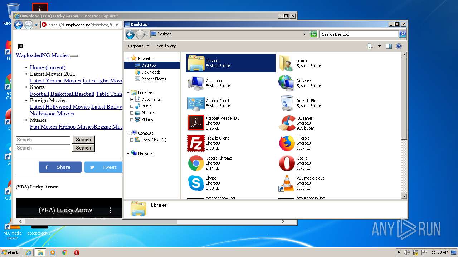Viewport: 458px width, 257px height.
Task: Click the search magnifier icon in Explorer
Action: pyautogui.click(x=403, y=34)
